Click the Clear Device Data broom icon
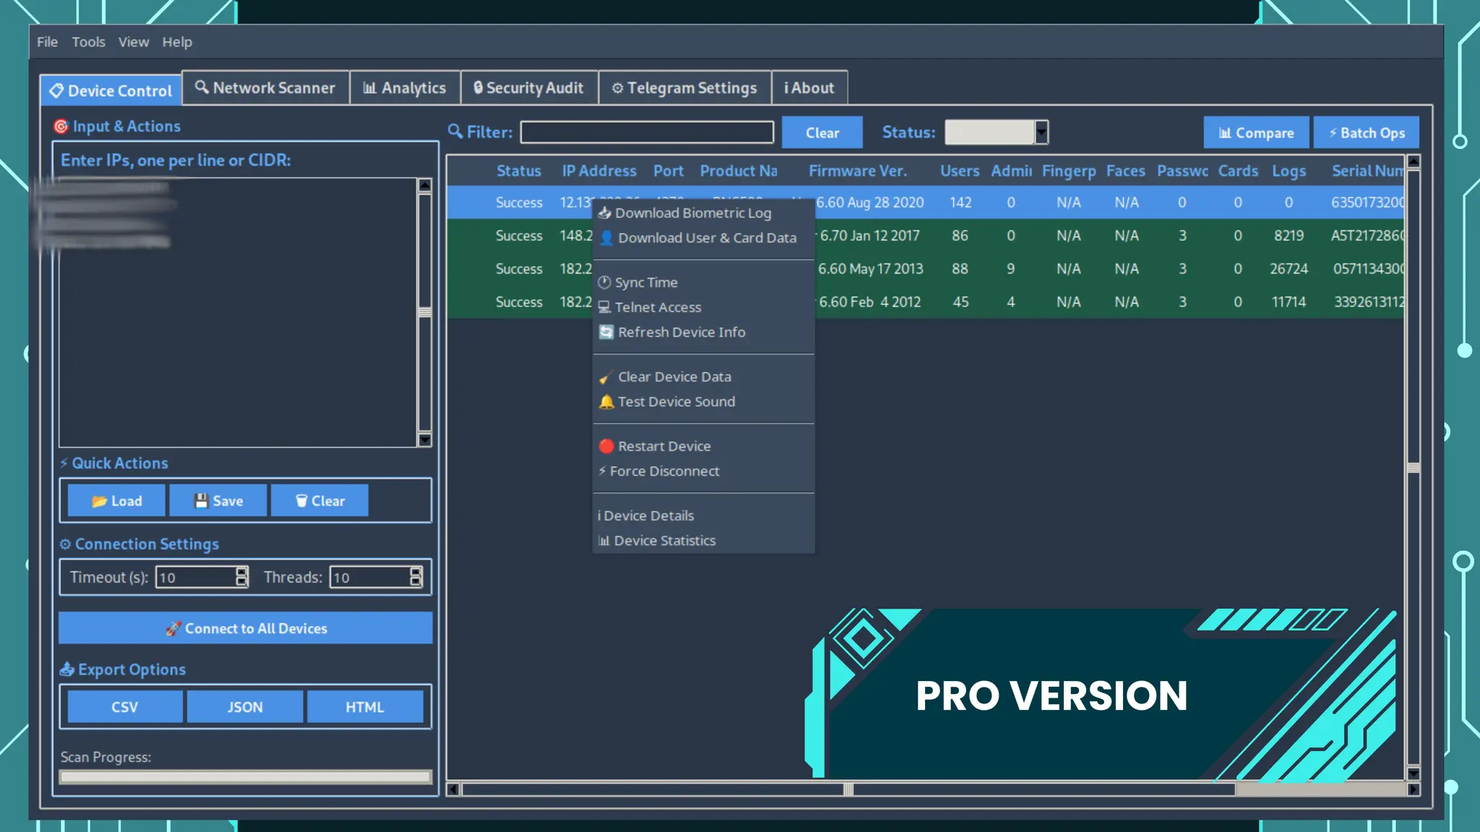This screenshot has width=1480, height=832. (606, 377)
